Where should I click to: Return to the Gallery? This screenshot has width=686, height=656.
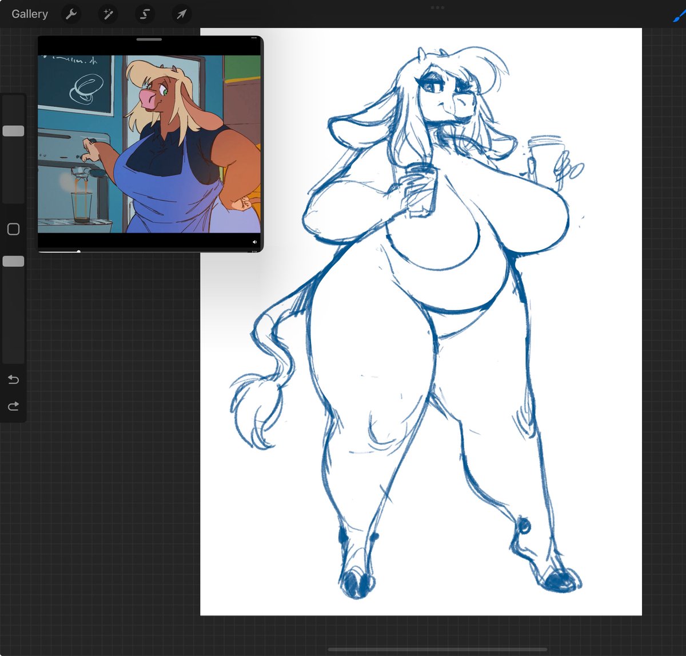(x=29, y=14)
